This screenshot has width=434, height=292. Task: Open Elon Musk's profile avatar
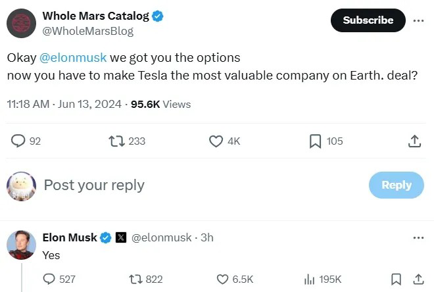point(20,245)
